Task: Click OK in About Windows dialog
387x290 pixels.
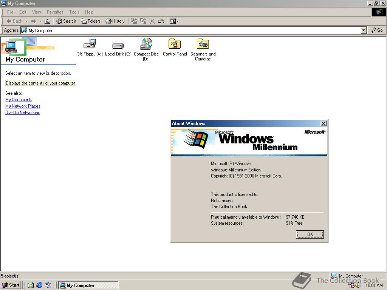Action: click(310, 234)
